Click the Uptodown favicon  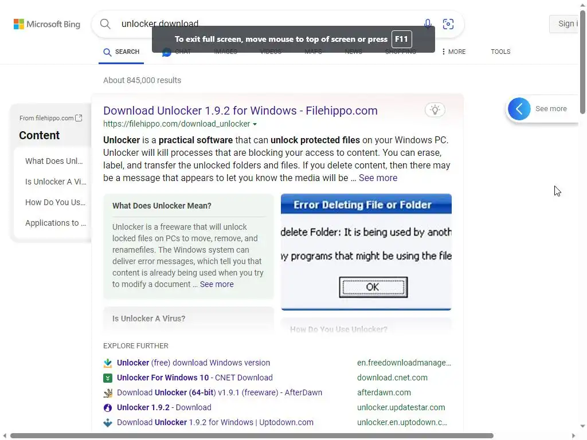[108, 423]
